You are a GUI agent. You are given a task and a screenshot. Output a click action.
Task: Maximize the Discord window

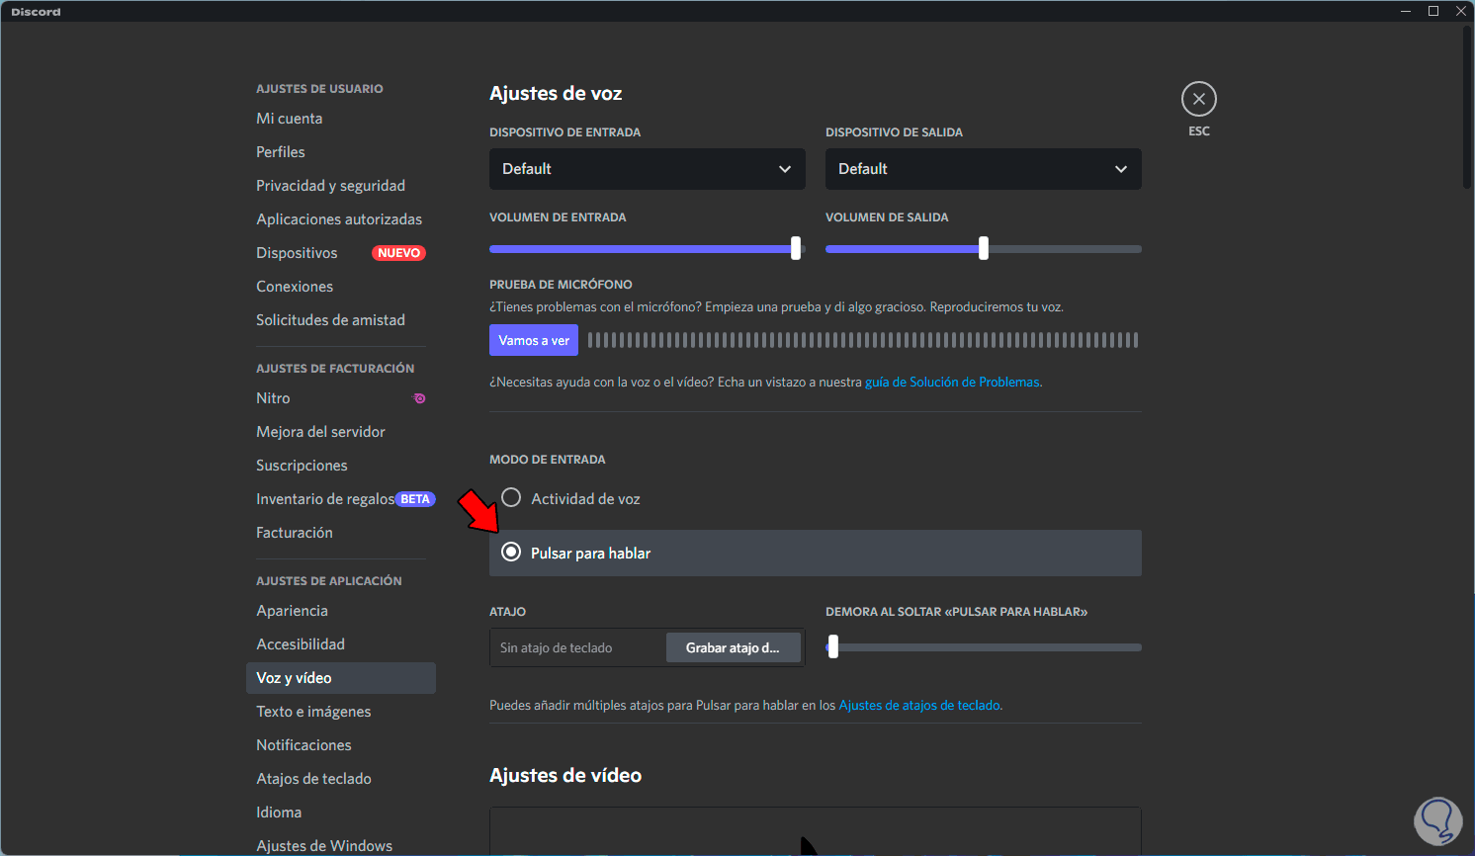[1433, 11]
